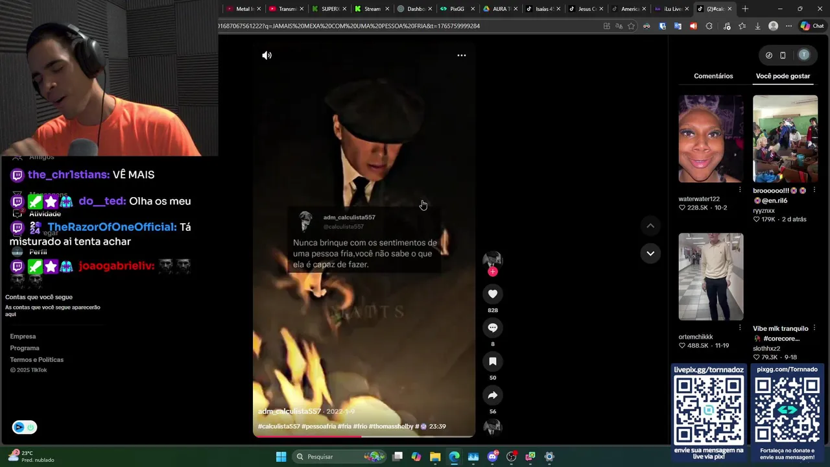Switch to Metal browser tab
Image resolution: width=830 pixels, height=467 pixels.
click(x=243, y=8)
